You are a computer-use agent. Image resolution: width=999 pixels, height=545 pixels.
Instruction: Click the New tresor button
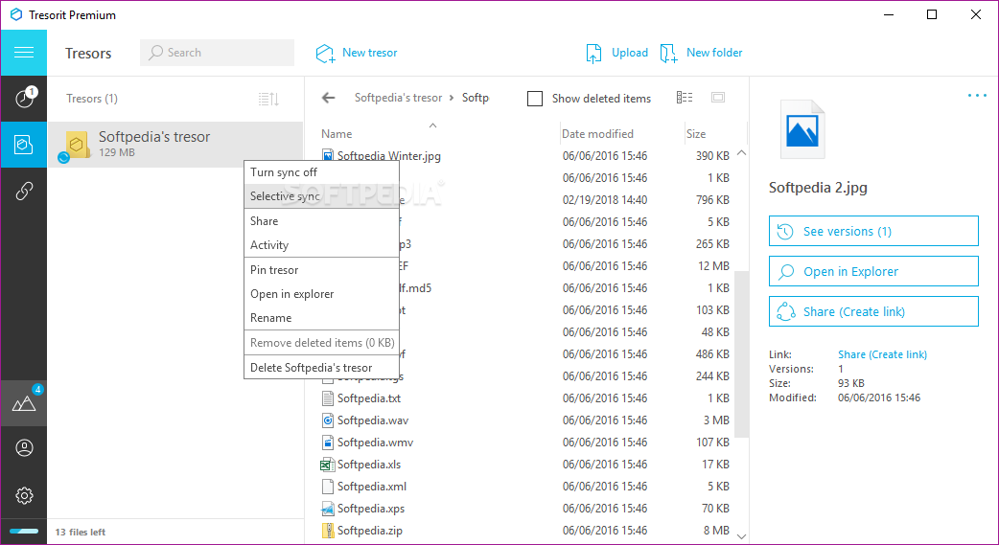click(x=356, y=53)
